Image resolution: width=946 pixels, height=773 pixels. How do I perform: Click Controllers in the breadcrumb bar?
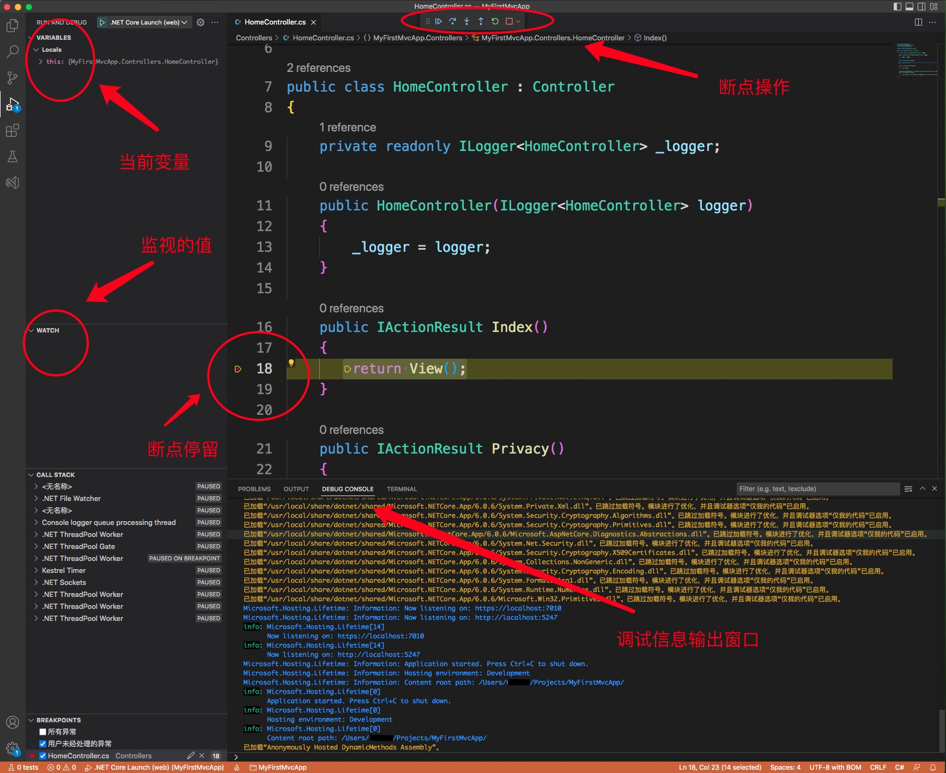click(x=254, y=38)
